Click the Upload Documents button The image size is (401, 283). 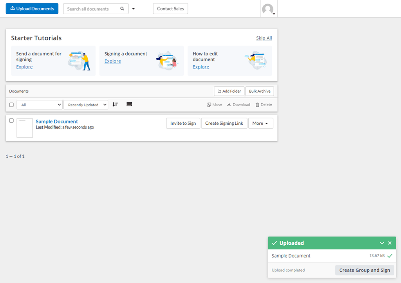32,9
